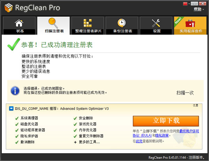The image size is (209, 161).
Task: Click the 系统清理器 feature text
Action: tap(29, 118)
